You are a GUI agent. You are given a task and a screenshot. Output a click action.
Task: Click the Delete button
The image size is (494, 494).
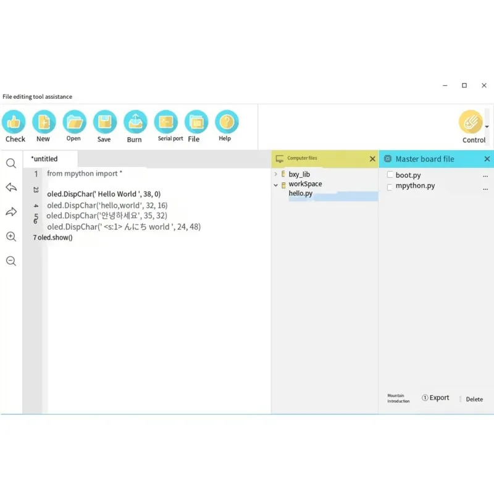coord(474,399)
